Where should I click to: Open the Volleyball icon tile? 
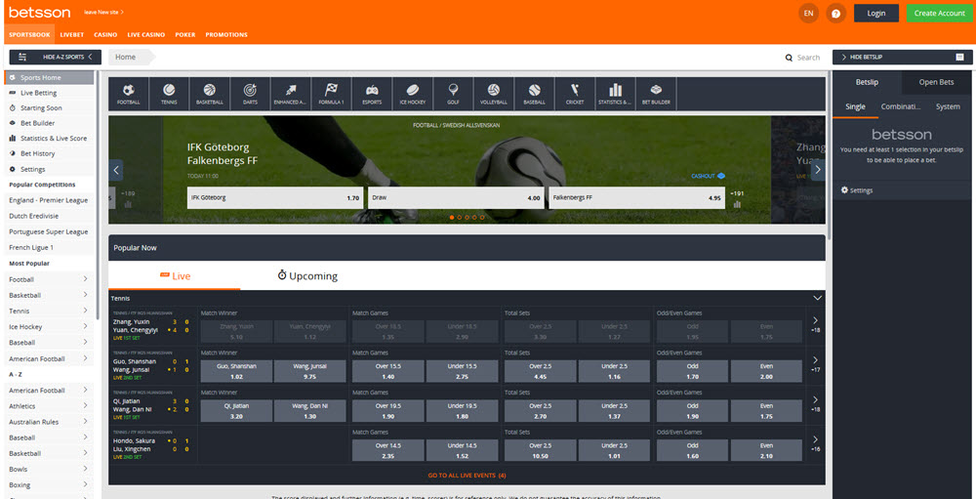(494, 94)
